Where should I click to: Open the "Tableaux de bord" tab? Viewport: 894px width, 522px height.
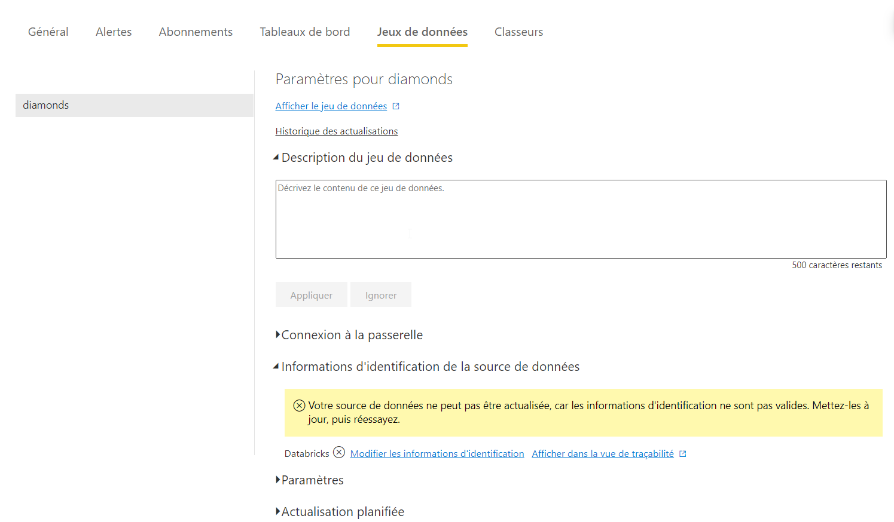305,32
